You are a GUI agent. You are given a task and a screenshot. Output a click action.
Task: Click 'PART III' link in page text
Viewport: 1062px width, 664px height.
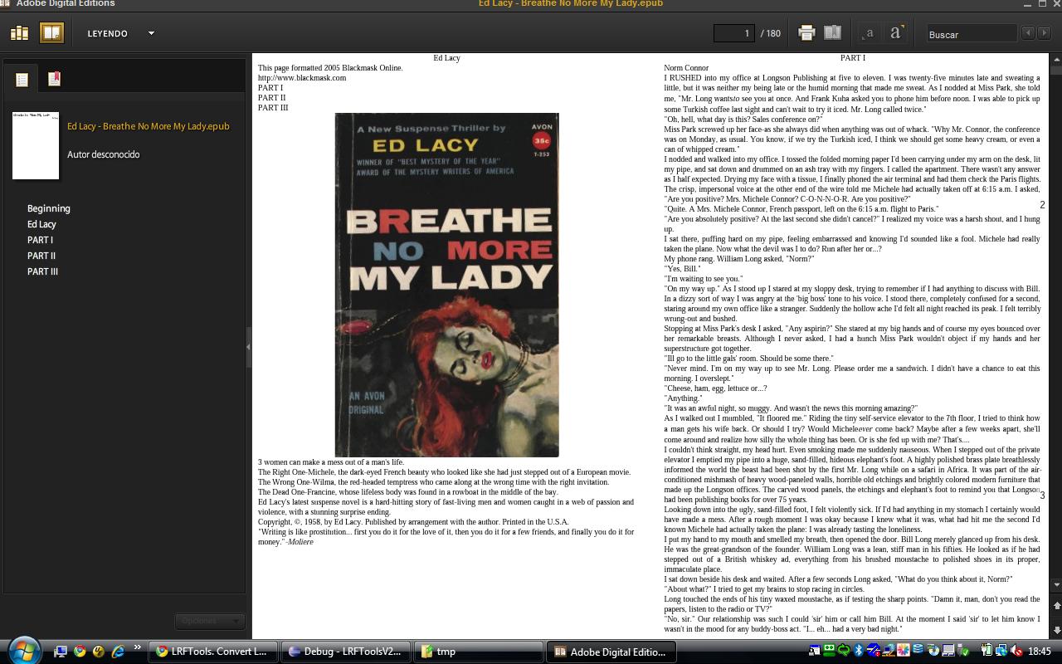(x=273, y=108)
